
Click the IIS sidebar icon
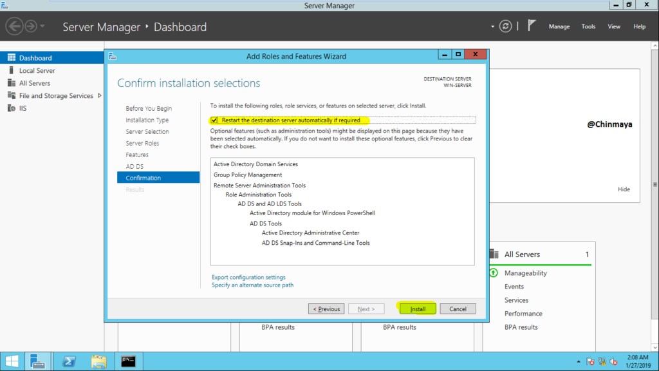[12, 108]
